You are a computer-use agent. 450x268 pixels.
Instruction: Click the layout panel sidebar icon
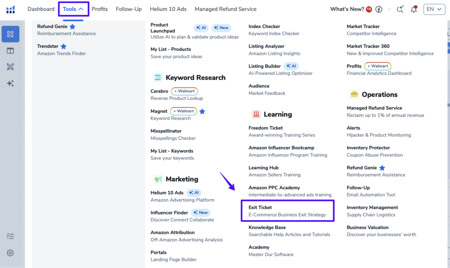[11, 51]
